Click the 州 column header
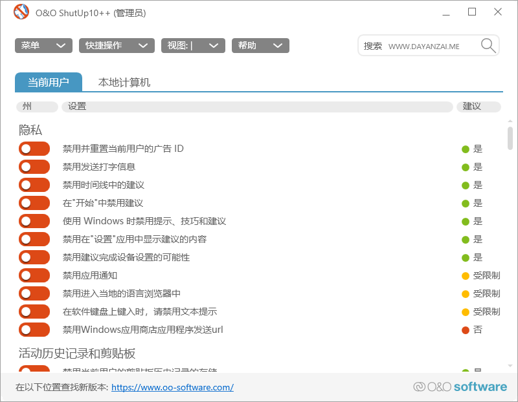The image size is (518, 402). (37, 107)
